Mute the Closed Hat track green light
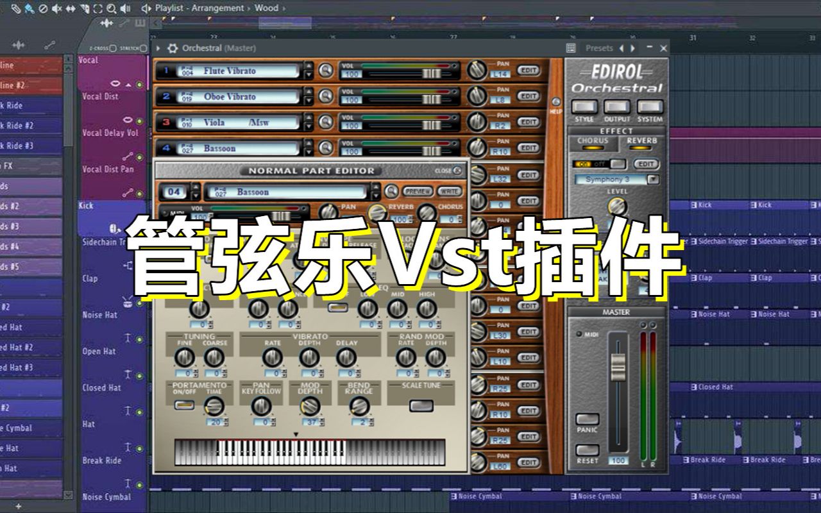821x513 pixels. 139,411
